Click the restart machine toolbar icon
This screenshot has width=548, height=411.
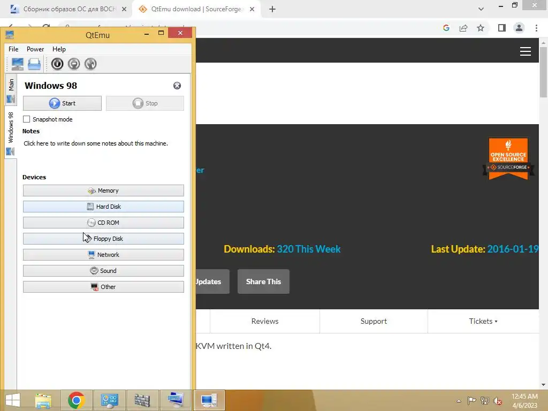pos(90,64)
